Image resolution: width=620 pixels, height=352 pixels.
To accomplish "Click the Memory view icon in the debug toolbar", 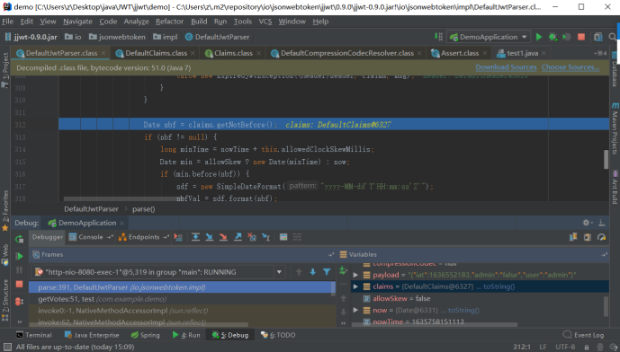I will 588,237.
